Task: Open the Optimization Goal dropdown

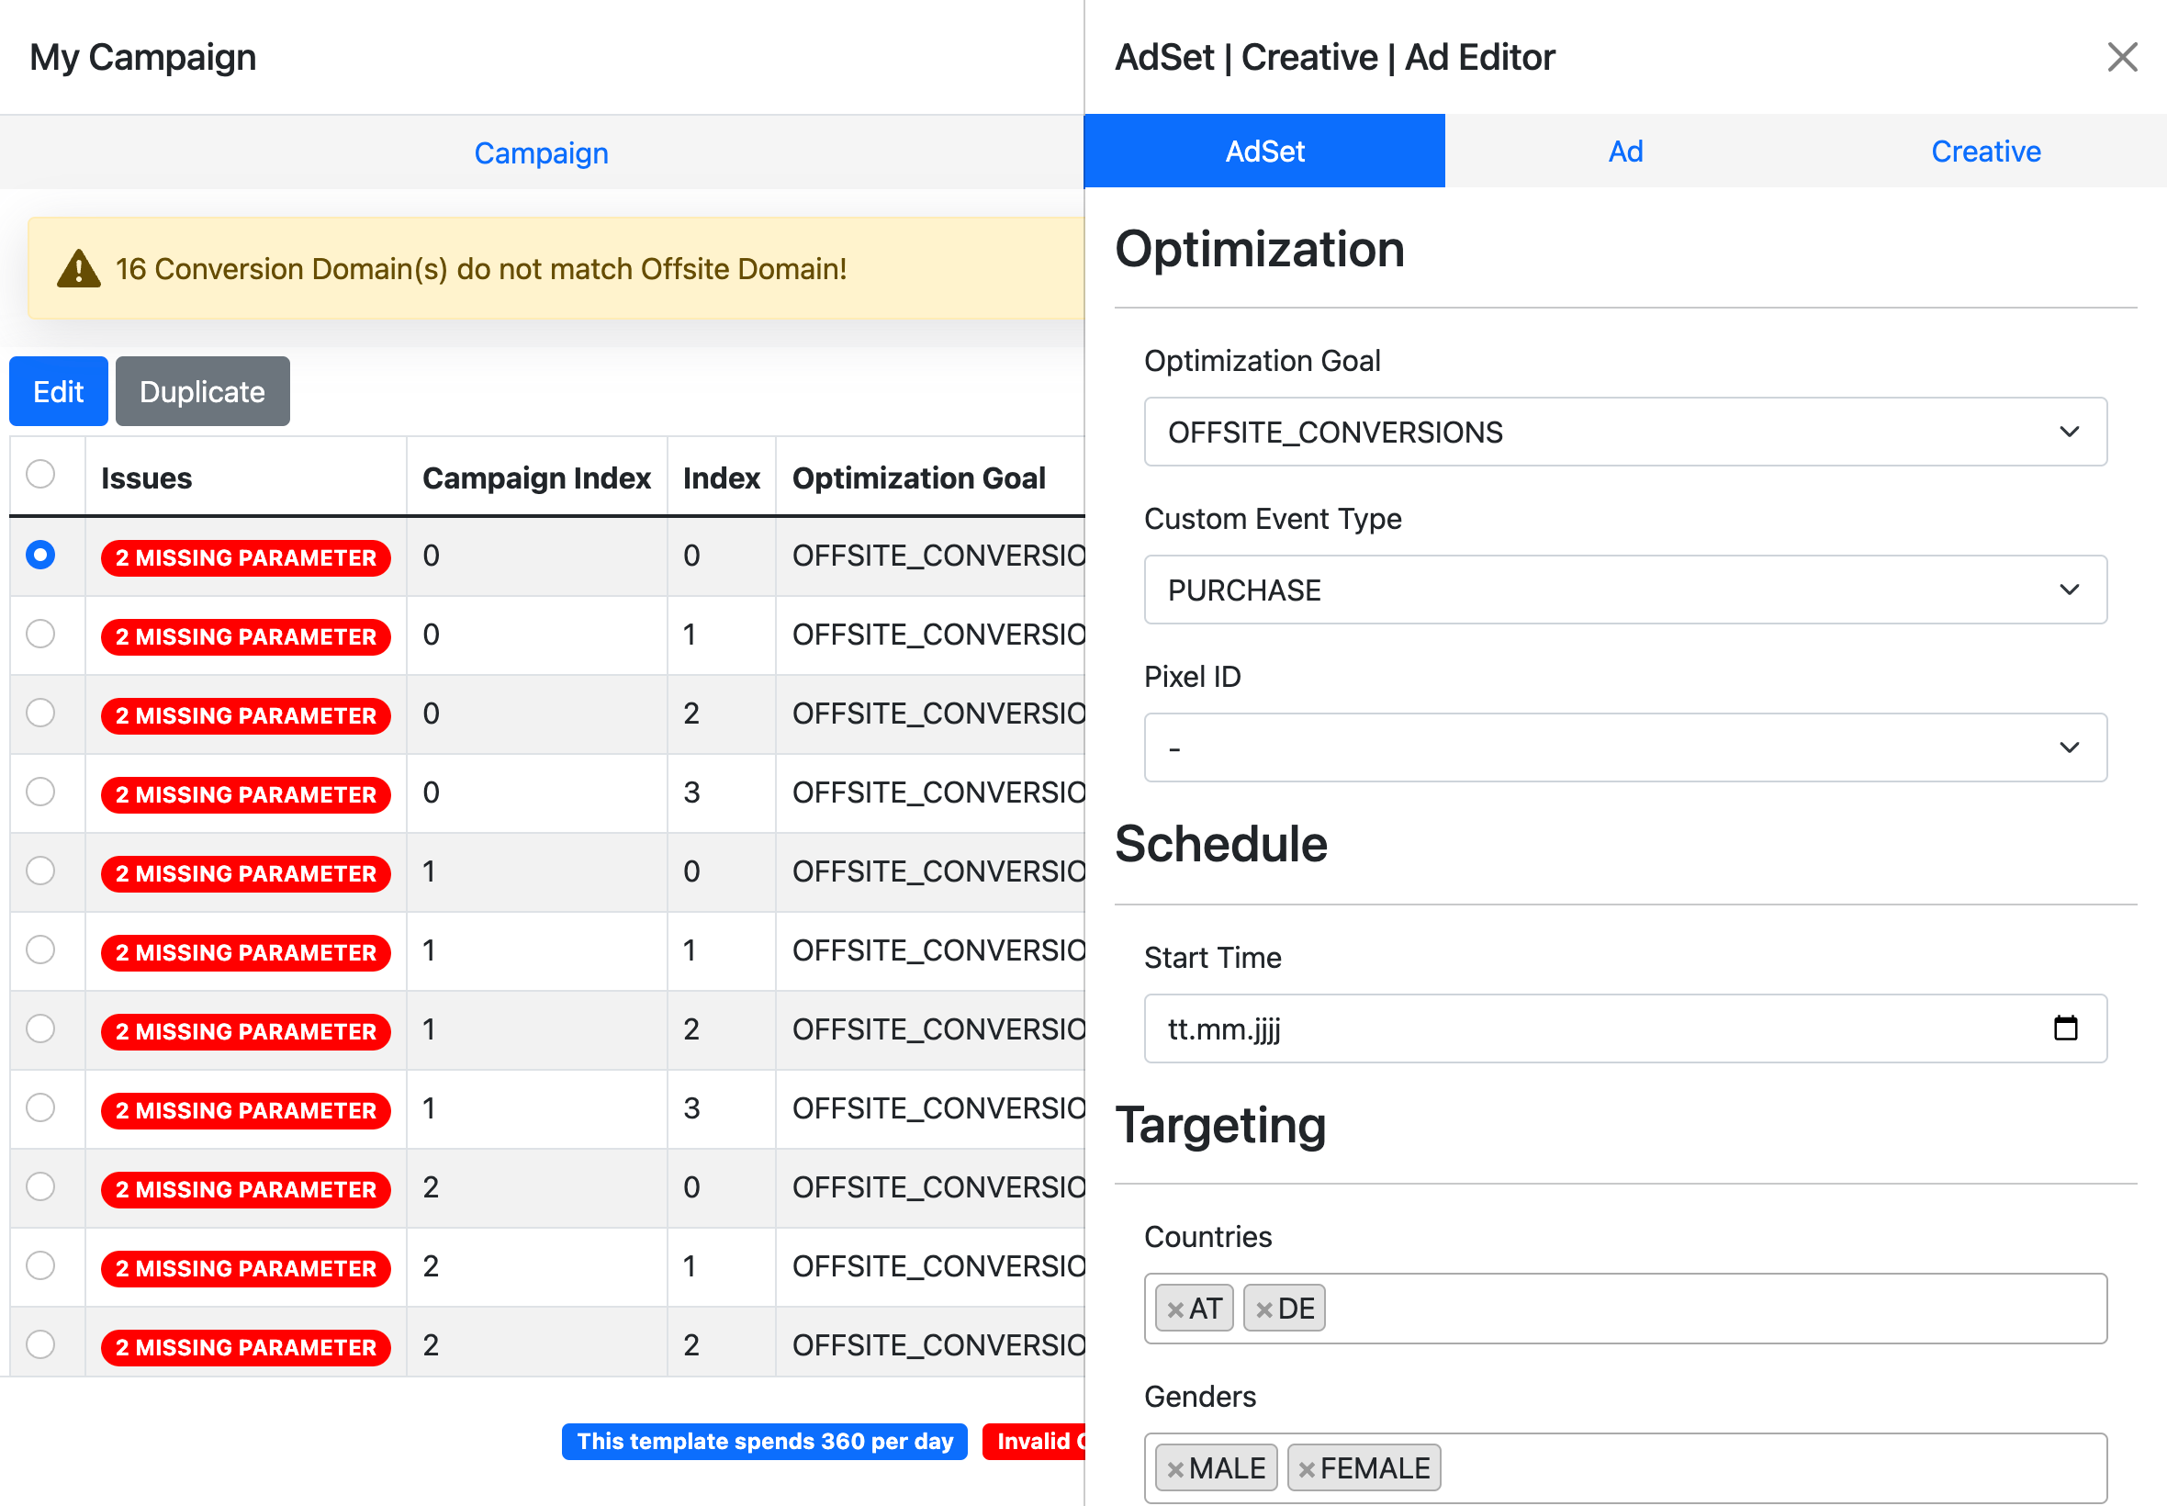Action: (x=1624, y=433)
